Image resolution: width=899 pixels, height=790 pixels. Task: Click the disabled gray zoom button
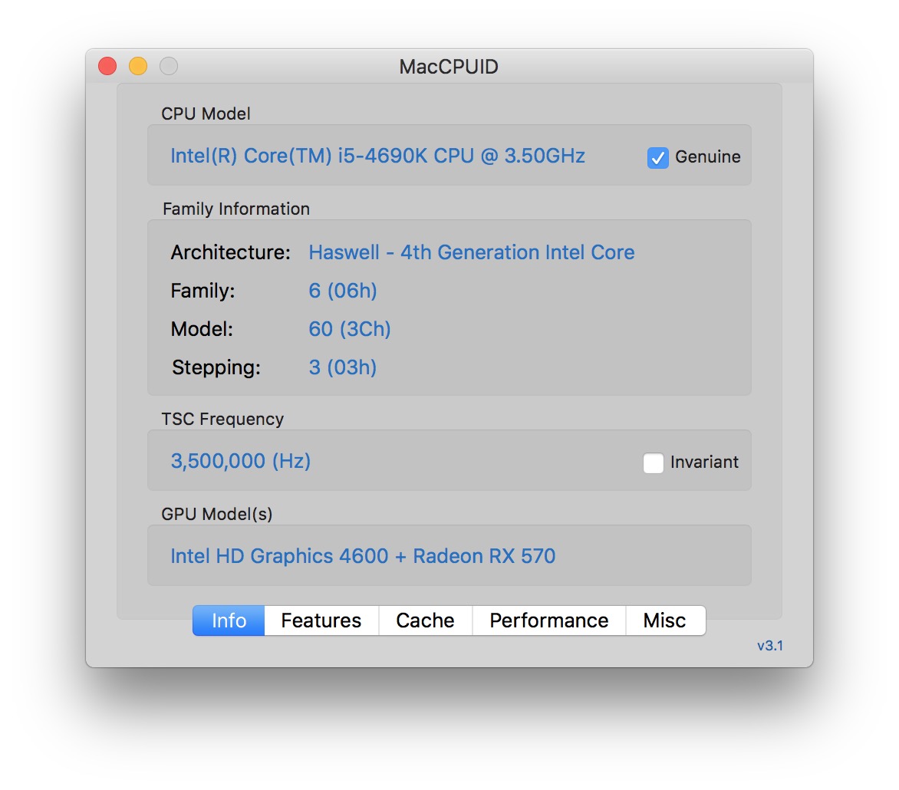tap(169, 66)
